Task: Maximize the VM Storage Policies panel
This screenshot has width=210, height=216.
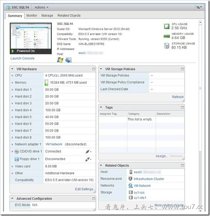Action: click(x=182, y=69)
